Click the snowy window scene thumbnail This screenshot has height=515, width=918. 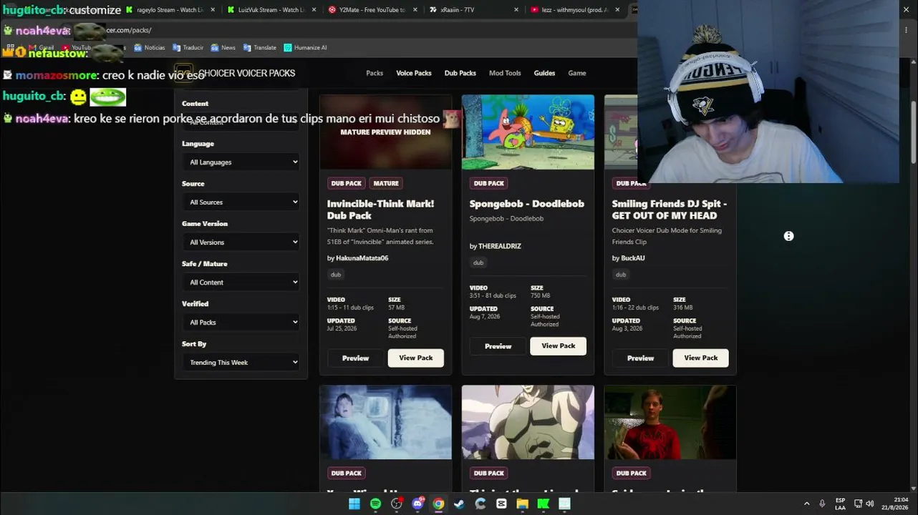[385, 423]
